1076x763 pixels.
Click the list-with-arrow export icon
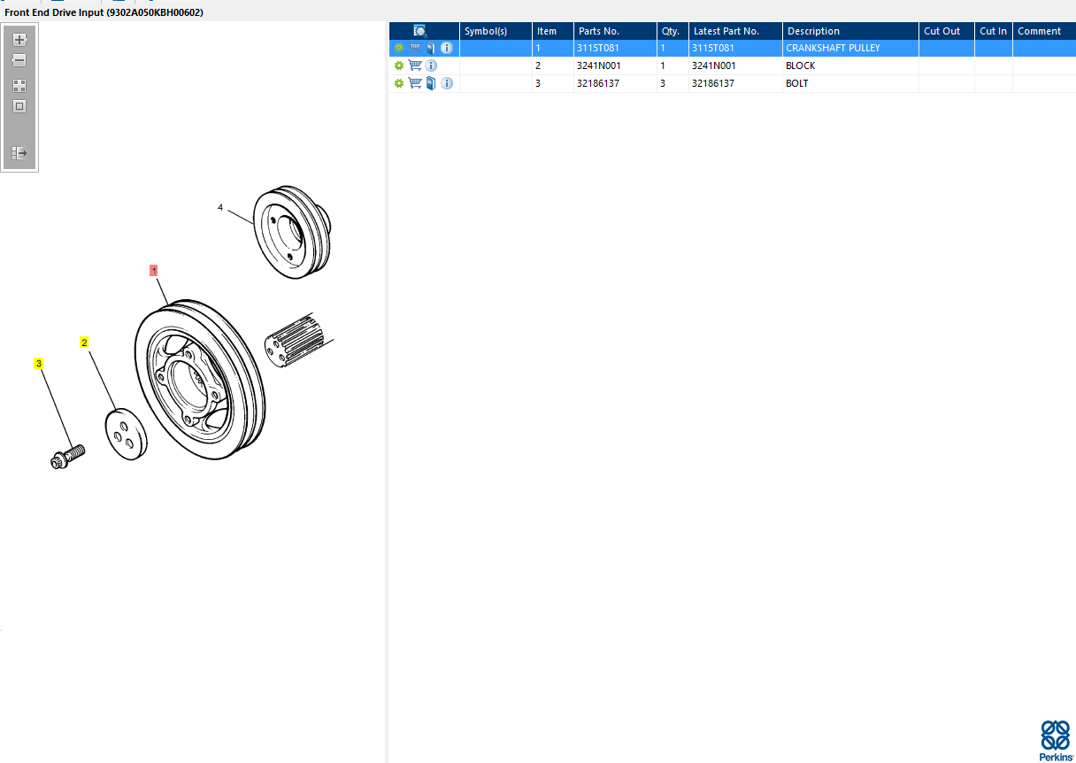tap(19, 153)
